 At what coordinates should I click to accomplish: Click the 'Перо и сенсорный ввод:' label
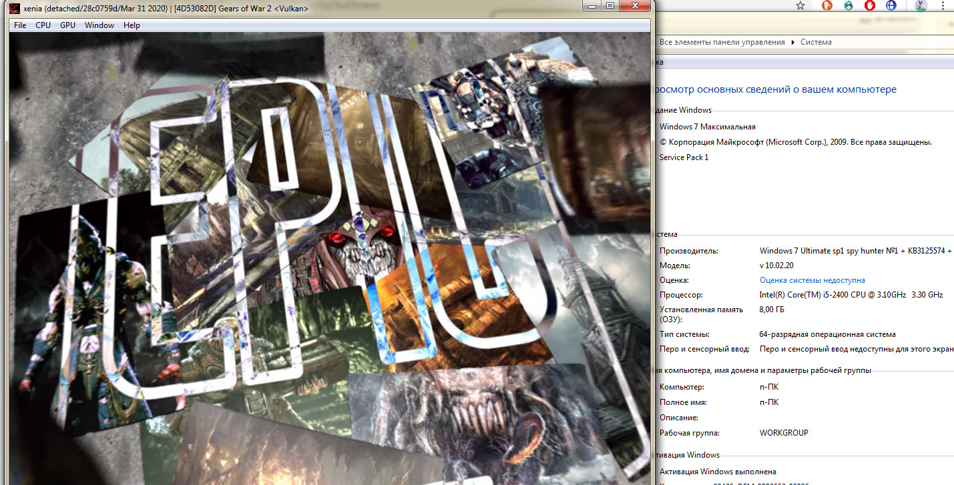[x=704, y=349]
